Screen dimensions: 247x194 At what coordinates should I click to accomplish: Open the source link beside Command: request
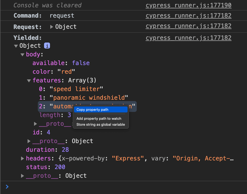coord(188,15)
